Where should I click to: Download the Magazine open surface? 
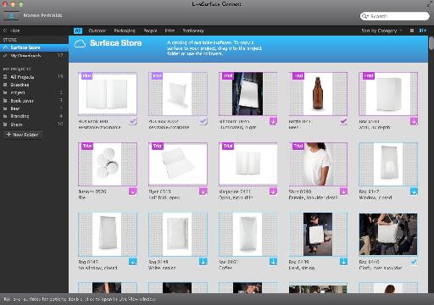click(273, 191)
